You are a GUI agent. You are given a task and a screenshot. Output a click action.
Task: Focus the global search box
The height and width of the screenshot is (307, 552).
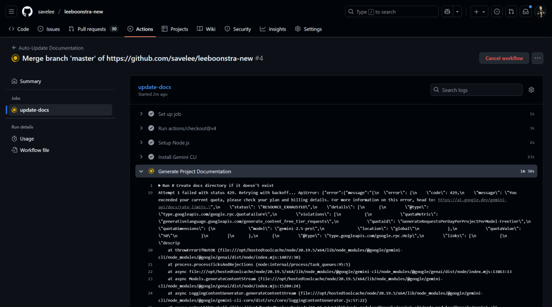coord(391,12)
